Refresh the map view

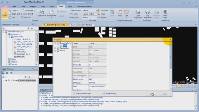click(x=26, y=17)
